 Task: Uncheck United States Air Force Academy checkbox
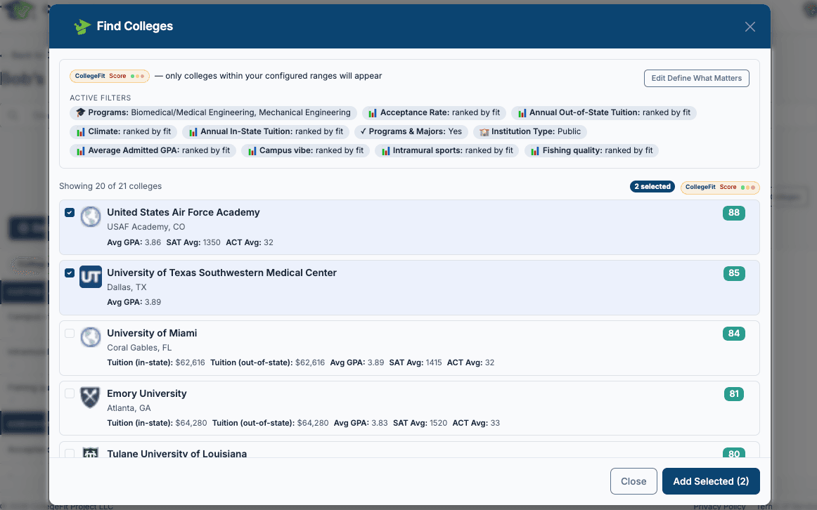pyautogui.click(x=70, y=212)
